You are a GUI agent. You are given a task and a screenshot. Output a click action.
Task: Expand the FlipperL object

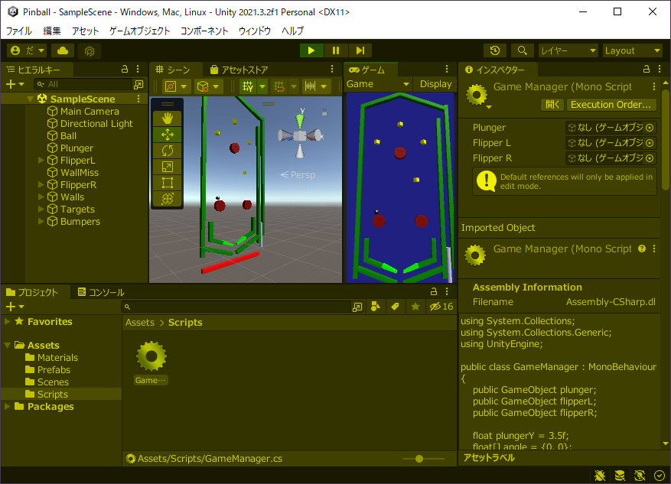[41, 161]
